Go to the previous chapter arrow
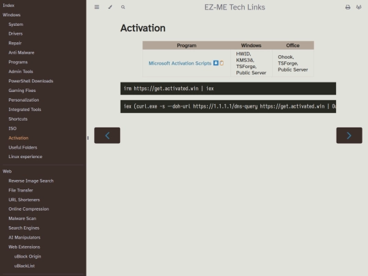The width and height of the screenshot is (368, 276). pyautogui.click(x=107, y=136)
